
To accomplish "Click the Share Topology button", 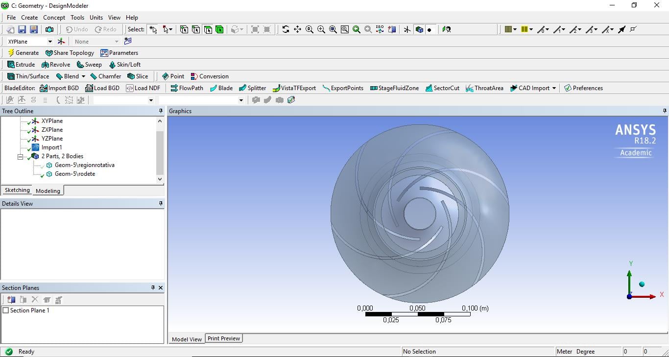I will [70, 53].
